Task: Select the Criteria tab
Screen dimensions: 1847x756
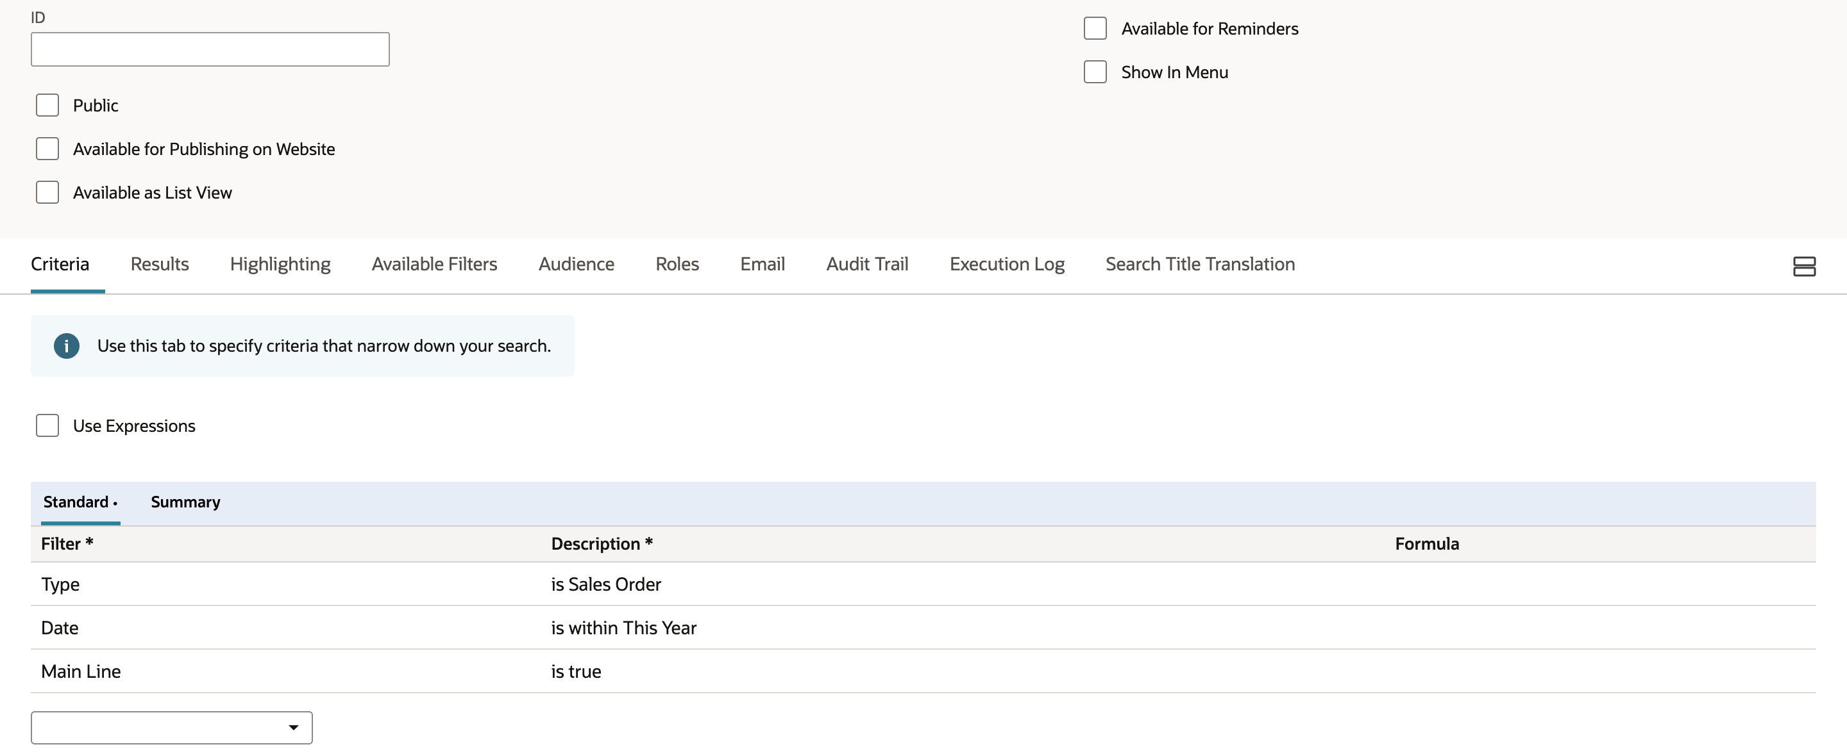Action: coord(60,265)
